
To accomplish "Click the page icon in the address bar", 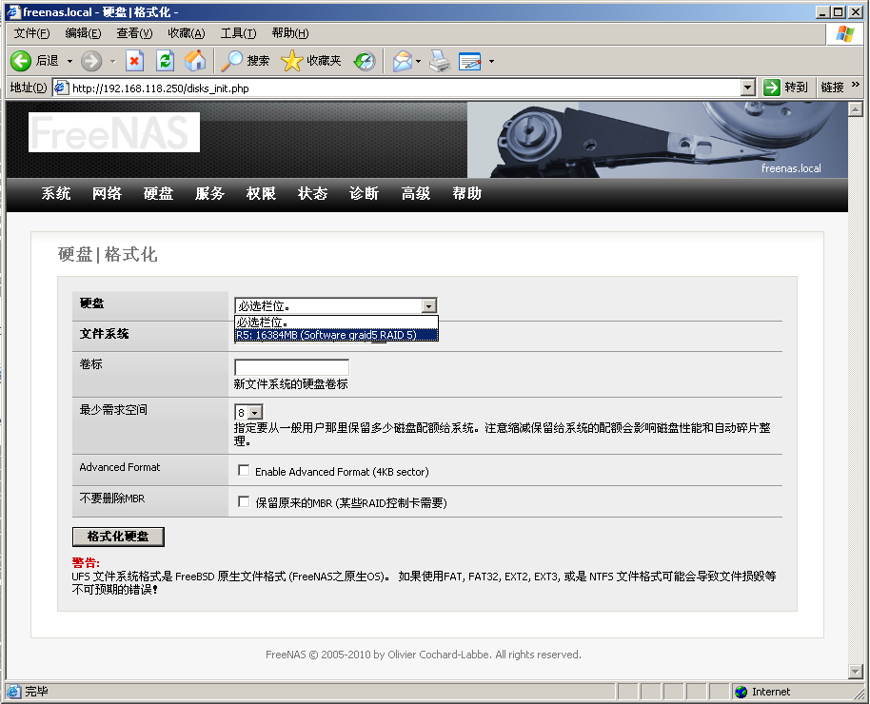I will point(61,88).
